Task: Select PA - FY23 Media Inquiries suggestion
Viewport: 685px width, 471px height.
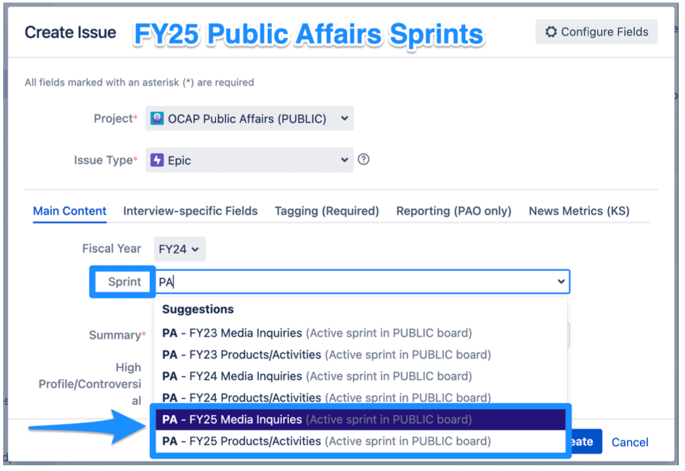Action: click(x=316, y=333)
